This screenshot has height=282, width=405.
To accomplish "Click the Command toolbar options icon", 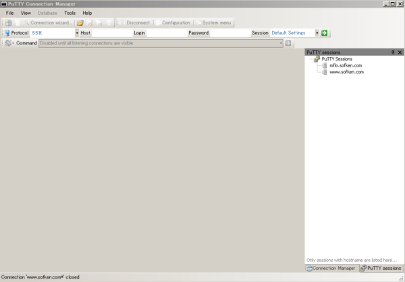I will (8, 43).
